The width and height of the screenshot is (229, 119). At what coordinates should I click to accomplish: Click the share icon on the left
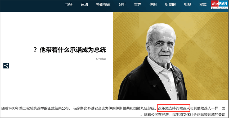(6, 66)
